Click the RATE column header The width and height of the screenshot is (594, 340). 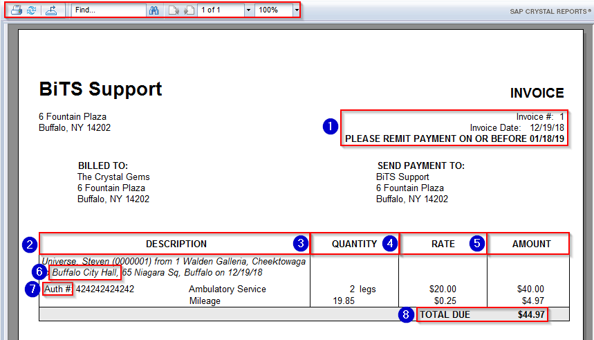[x=443, y=244]
